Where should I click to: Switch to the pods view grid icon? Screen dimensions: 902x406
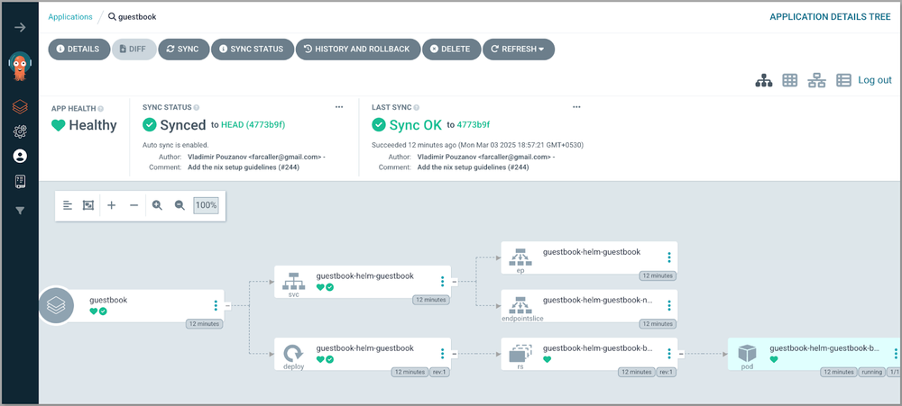[789, 80]
